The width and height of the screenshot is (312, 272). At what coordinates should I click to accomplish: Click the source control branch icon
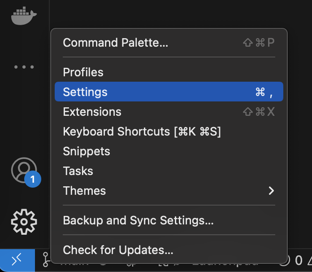coord(46,260)
